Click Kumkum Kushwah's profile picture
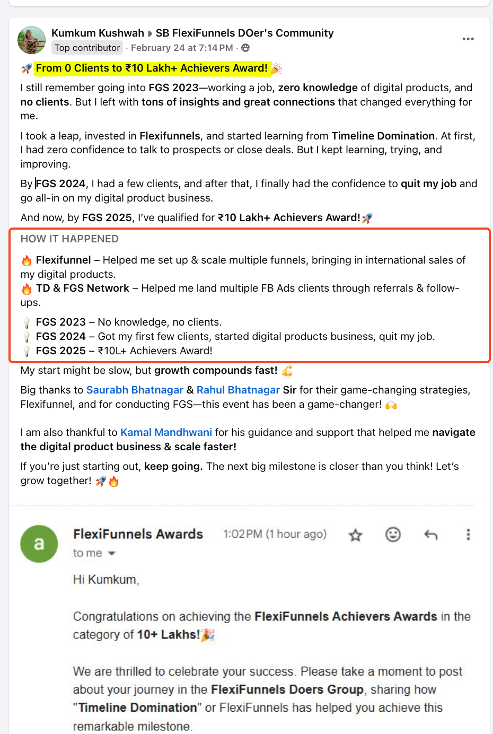The image size is (493, 734). click(32, 40)
